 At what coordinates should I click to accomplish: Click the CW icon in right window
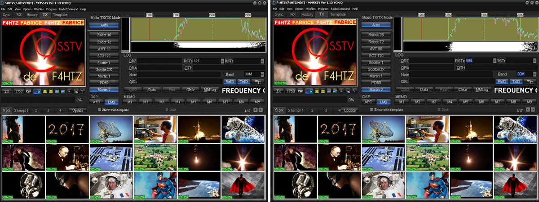pyautogui.click(x=301, y=91)
